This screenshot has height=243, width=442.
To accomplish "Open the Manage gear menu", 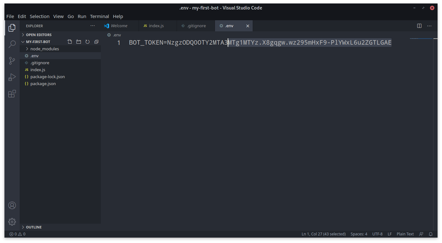I will tap(12, 222).
